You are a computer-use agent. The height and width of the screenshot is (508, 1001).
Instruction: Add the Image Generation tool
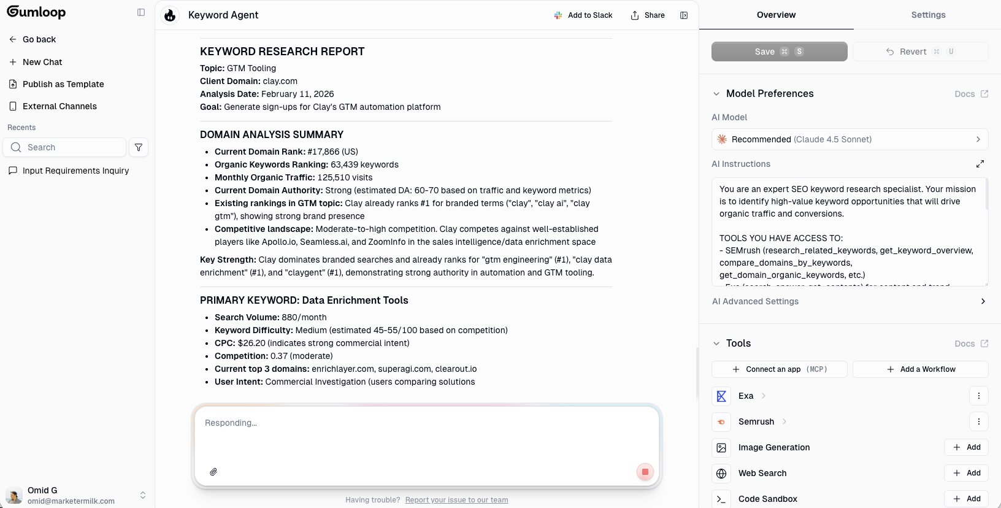(967, 447)
